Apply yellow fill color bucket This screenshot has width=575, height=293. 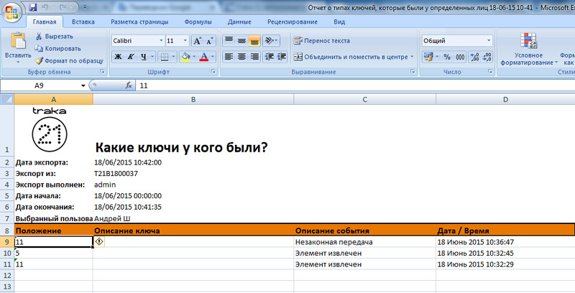pos(185,57)
